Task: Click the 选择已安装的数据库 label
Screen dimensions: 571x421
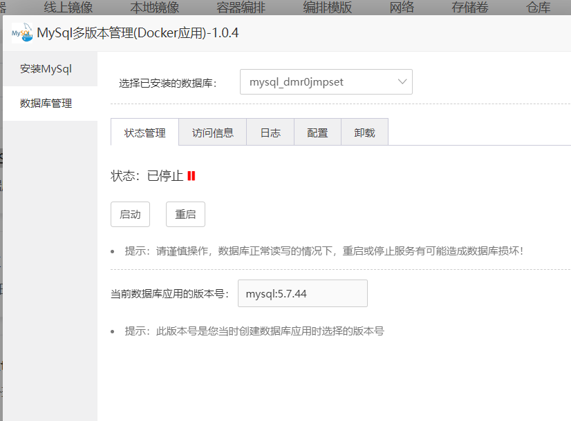Action: point(168,84)
